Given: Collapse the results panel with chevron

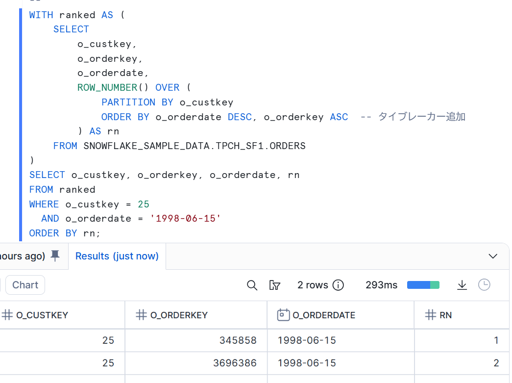Looking at the screenshot, I should pos(493,256).
